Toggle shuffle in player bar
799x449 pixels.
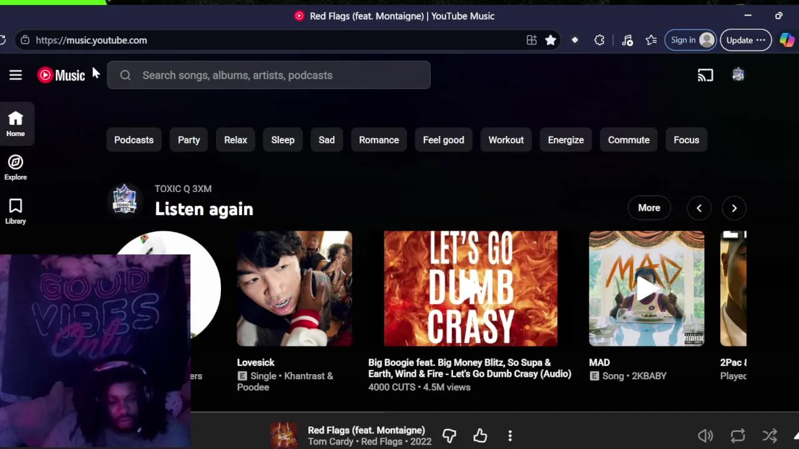[770, 436]
